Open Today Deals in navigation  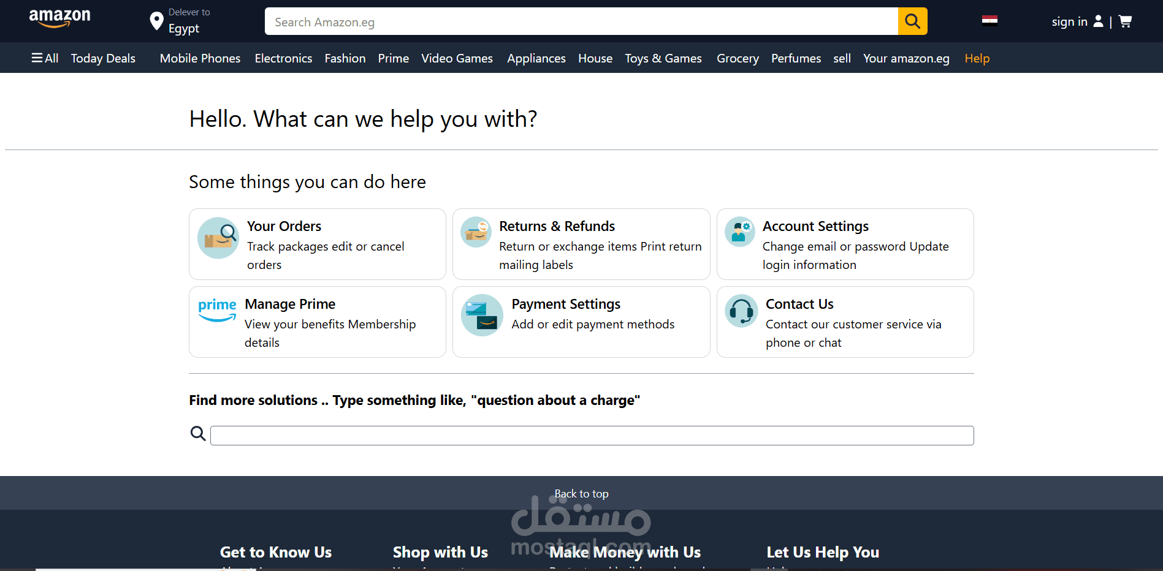pos(103,58)
